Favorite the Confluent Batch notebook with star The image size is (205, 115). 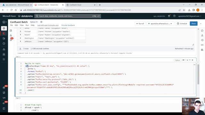click(x=41, y=22)
